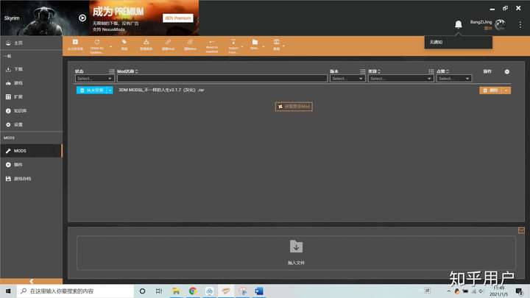Click the orange Remove (删除) button
The height and width of the screenshot is (298, 530).
click(x=491, y=91)
